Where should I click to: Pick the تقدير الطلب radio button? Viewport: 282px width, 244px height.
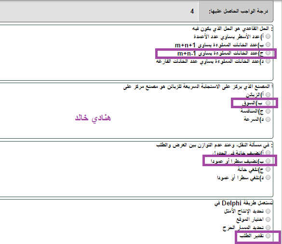tap(268, 236)
